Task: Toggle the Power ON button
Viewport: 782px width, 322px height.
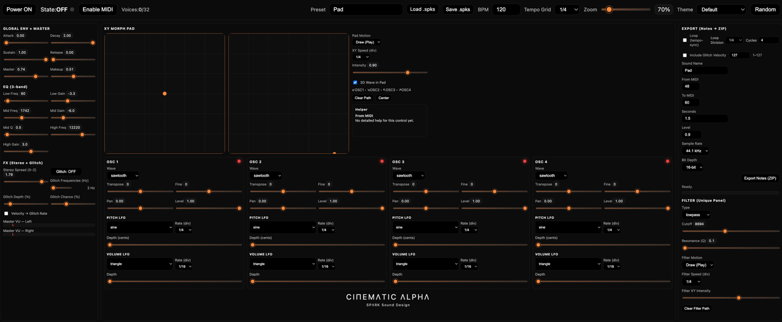Action: 19,9
